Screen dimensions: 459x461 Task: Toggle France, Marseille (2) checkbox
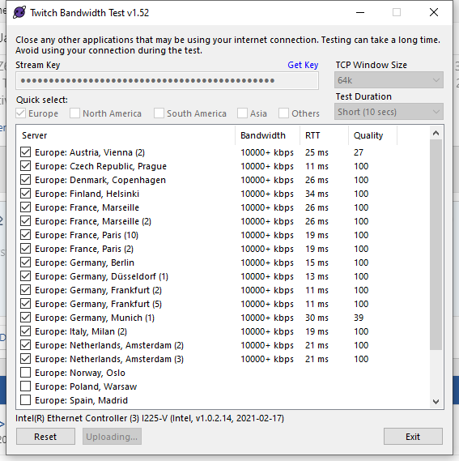coord(26,221)
